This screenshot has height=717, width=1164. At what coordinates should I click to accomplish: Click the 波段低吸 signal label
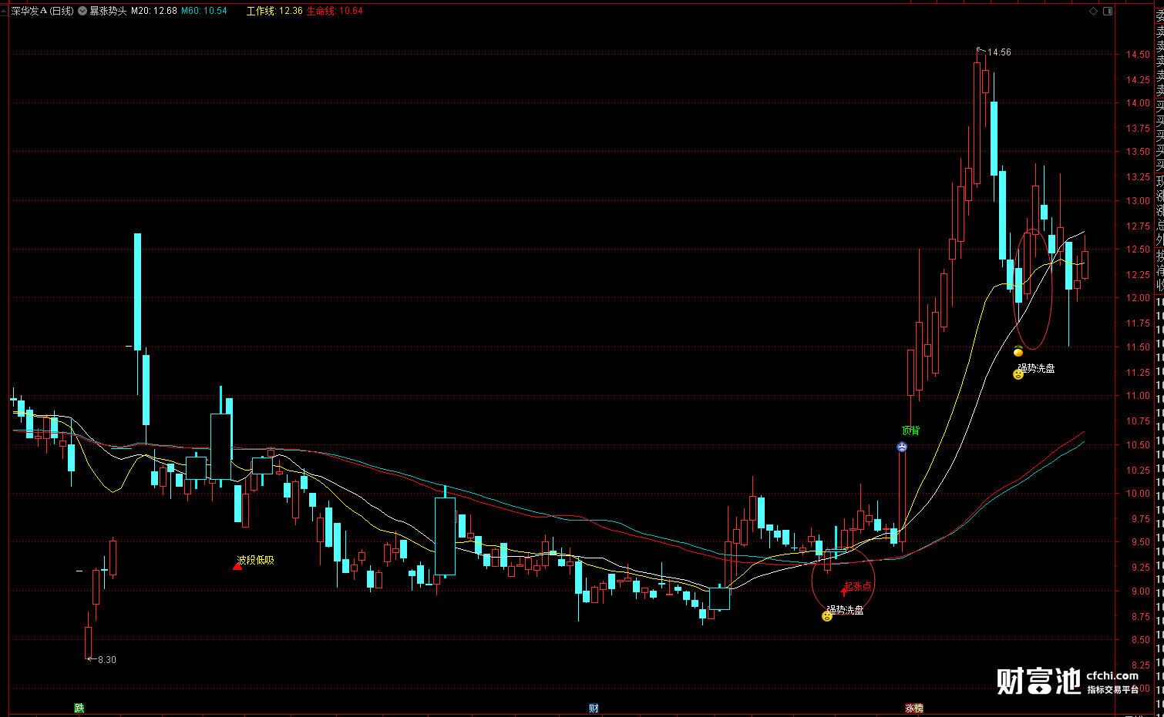tap(256, 560)
